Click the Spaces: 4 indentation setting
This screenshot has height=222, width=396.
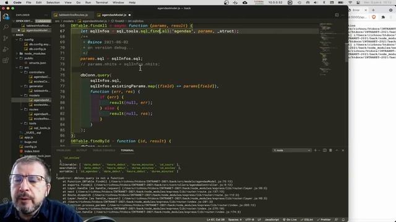point(235,220)
